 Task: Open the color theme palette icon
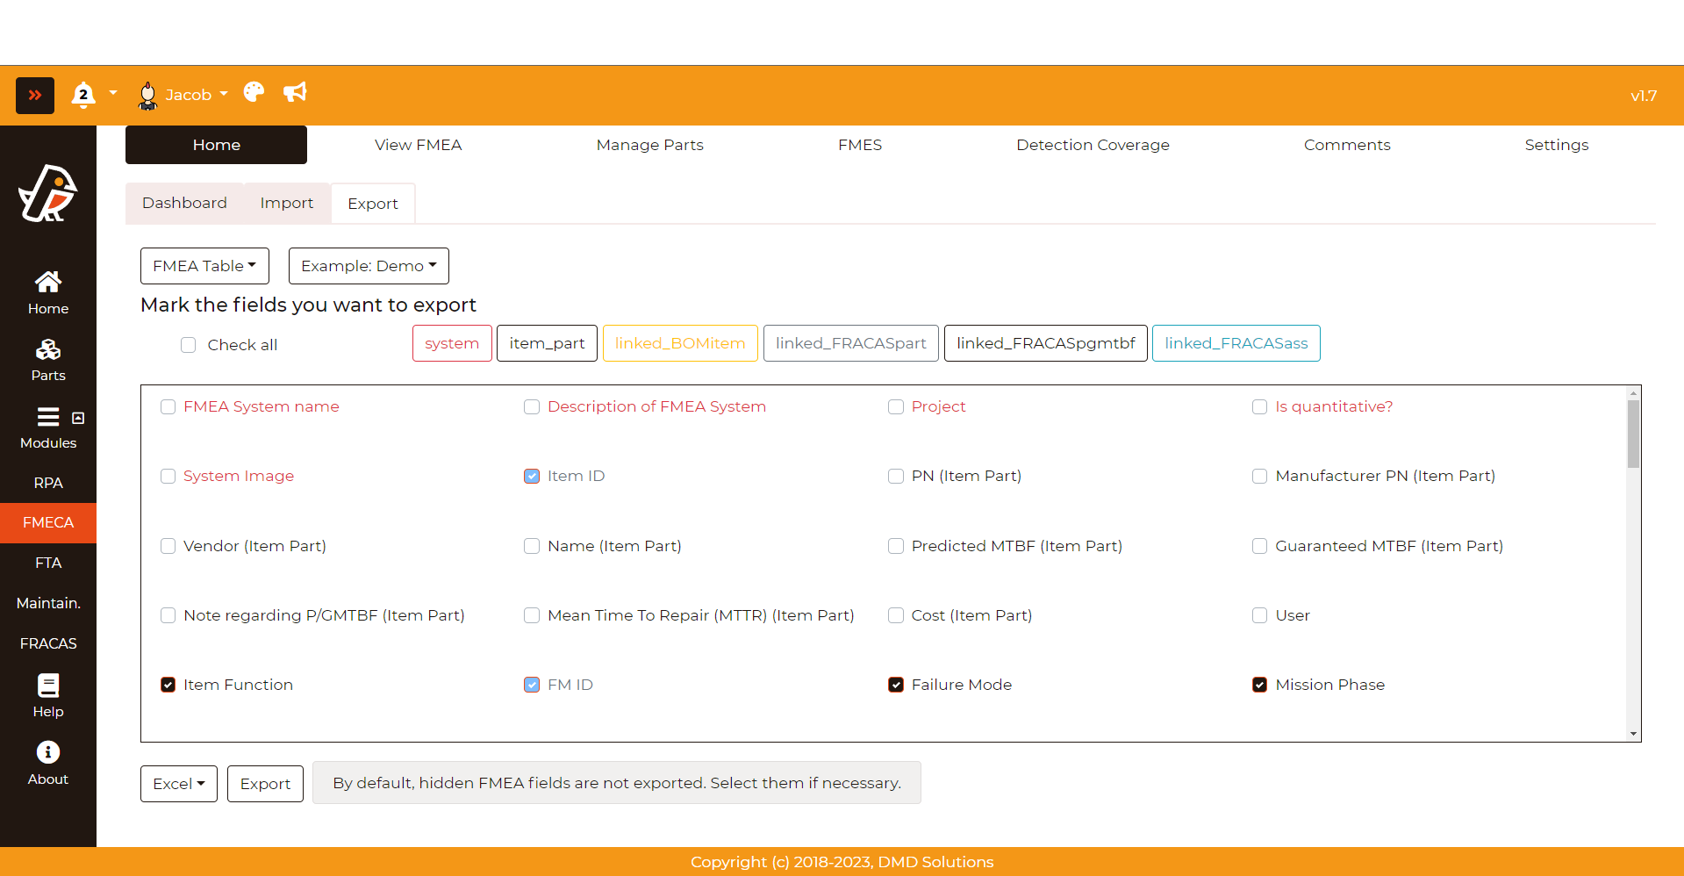click(x=254, y=92)
